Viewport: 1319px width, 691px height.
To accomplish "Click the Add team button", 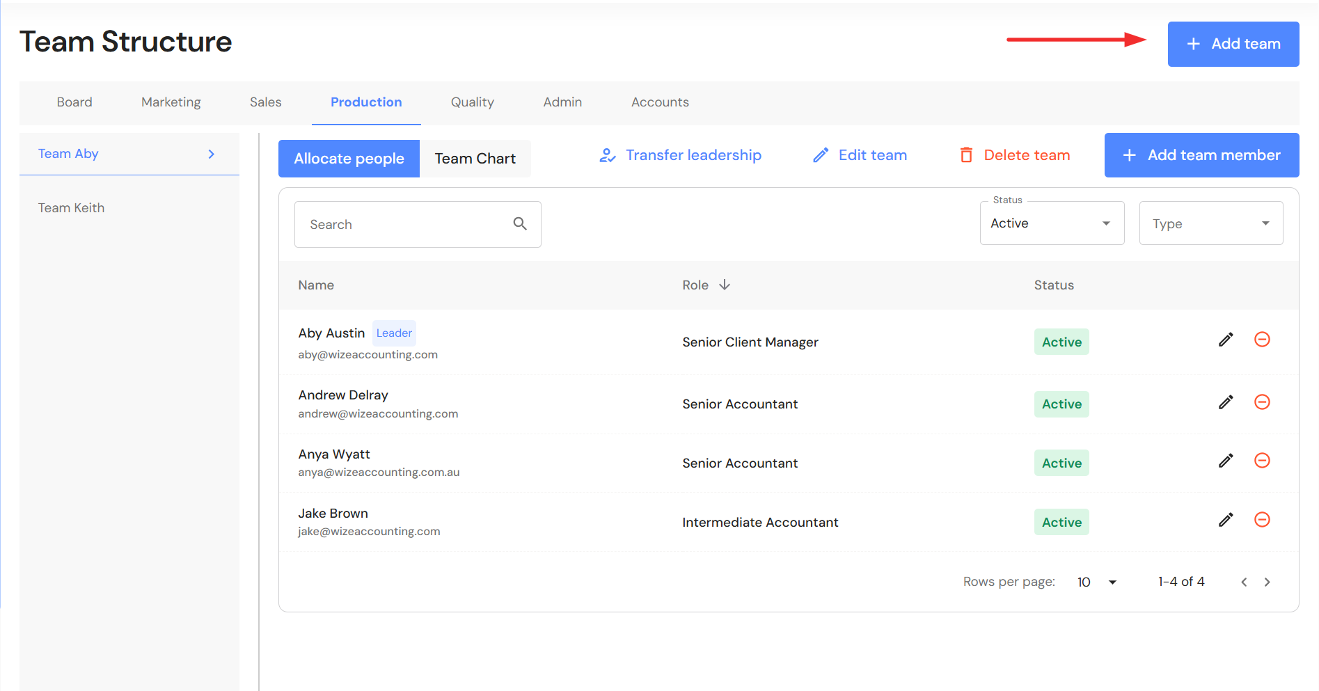I will (x=1233, y=44).
